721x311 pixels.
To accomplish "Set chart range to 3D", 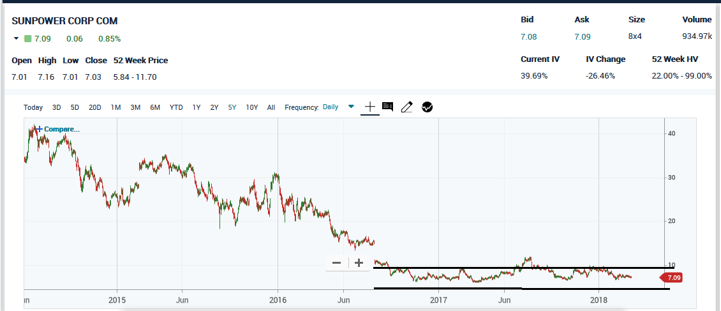I will (x=57, y=107).
